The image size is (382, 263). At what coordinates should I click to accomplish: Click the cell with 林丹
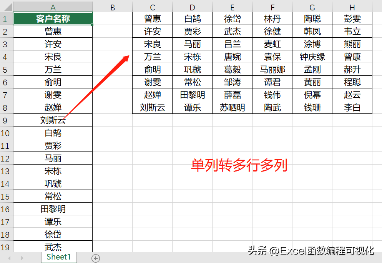click(x=272, y=19)
